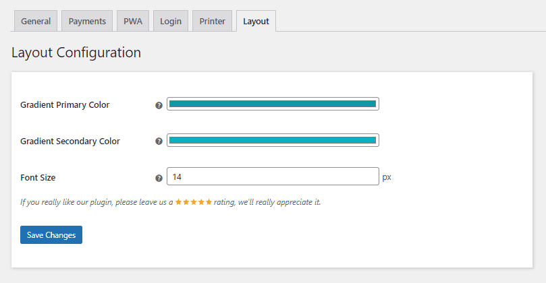Click the Layout Configuration heading
The image size is (546, 283).
coord(76,53)
